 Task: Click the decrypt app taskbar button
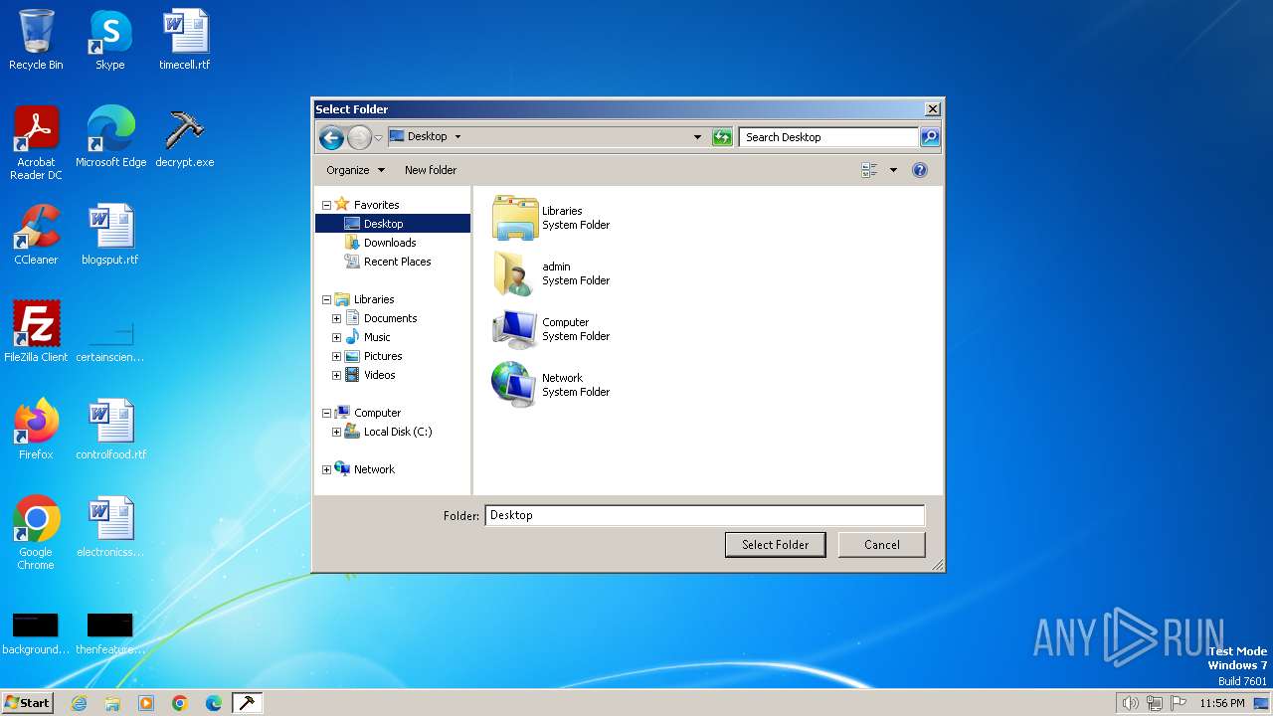[247, 703]
